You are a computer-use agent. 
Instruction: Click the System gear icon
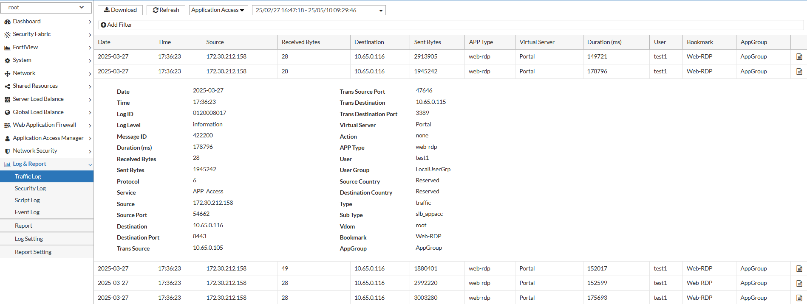click(7, 61)
